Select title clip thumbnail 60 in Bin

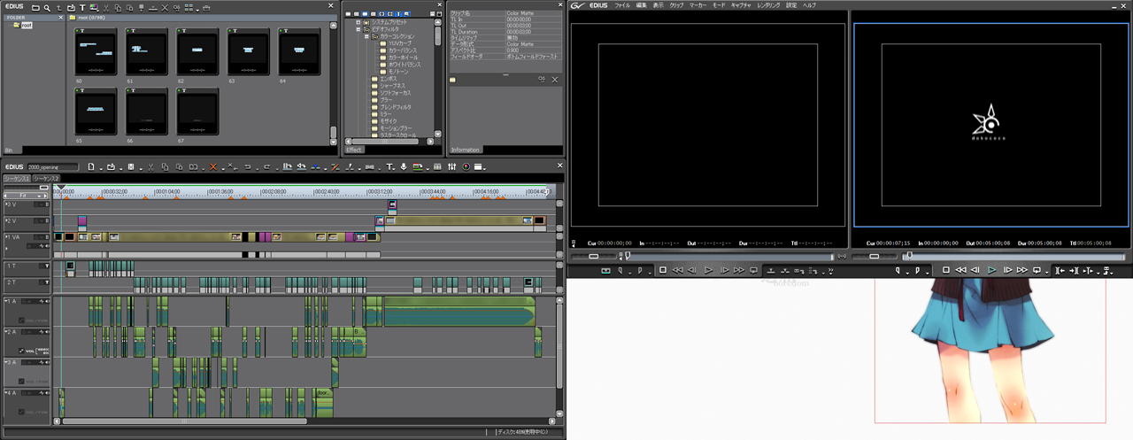coord(96,52)
